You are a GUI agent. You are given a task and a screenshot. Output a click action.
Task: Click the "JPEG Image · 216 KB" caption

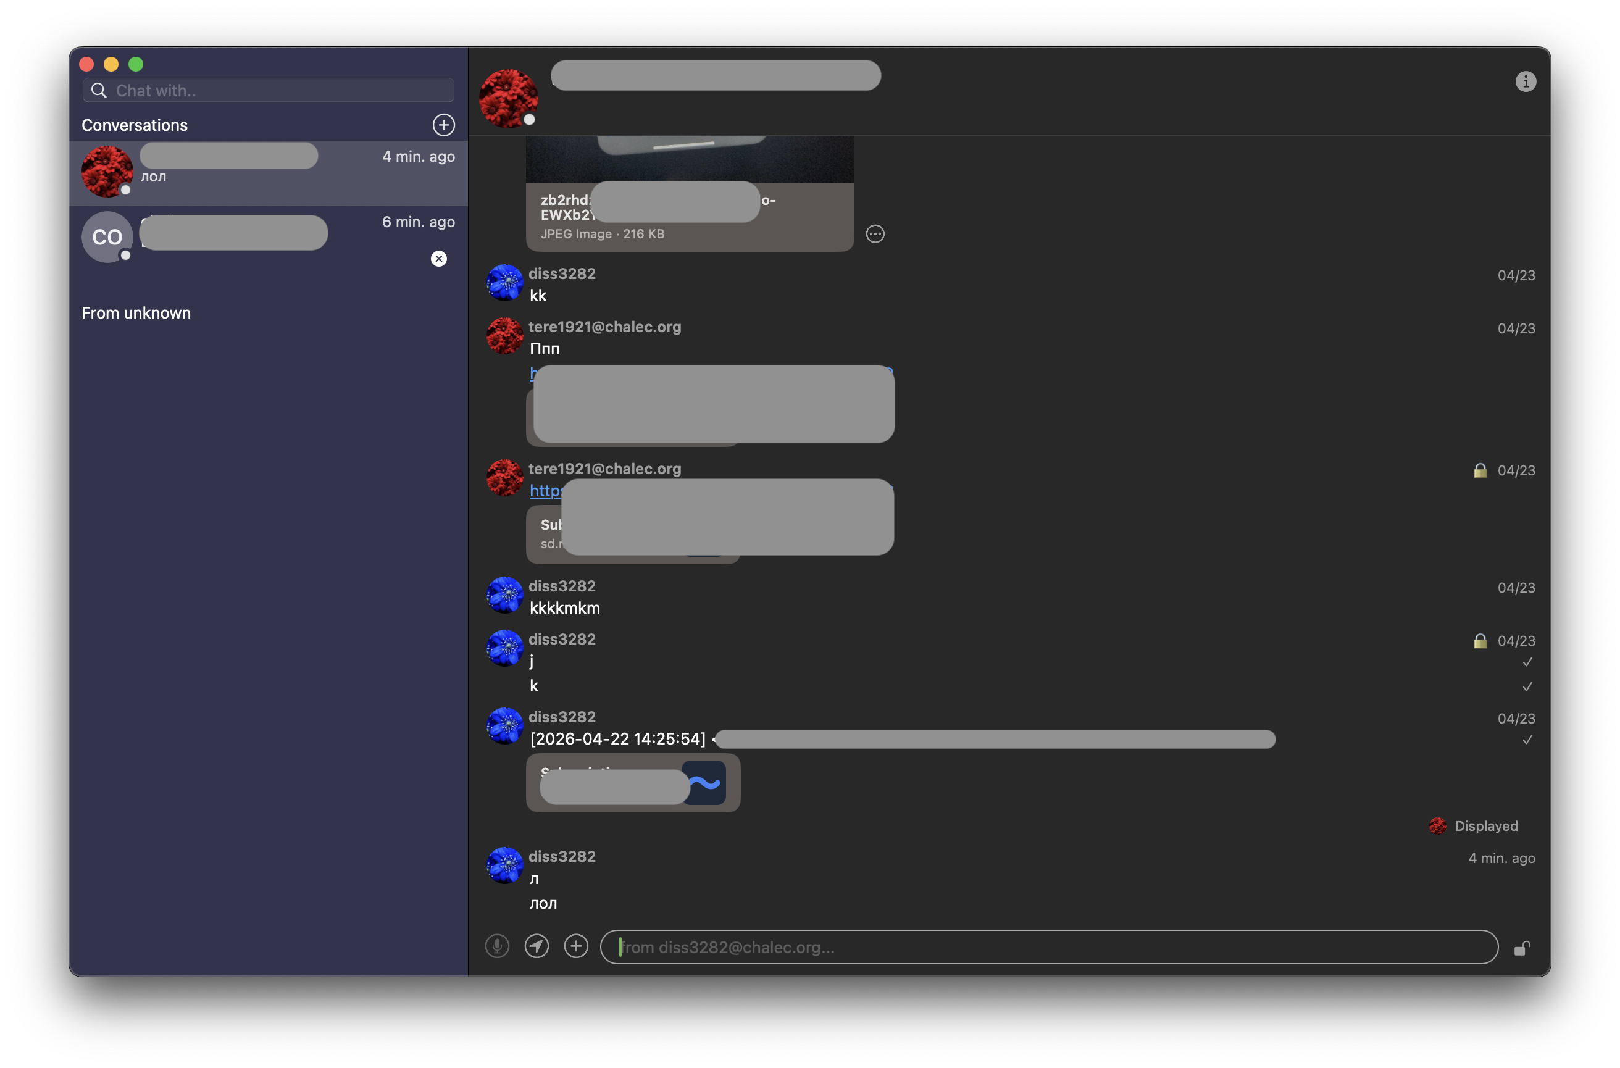coord(602,233)
